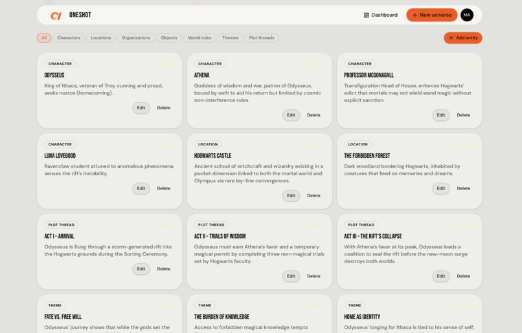Click the Oneshot brand name
Viewport: 522px width, 333px height.
coord(80,15)
